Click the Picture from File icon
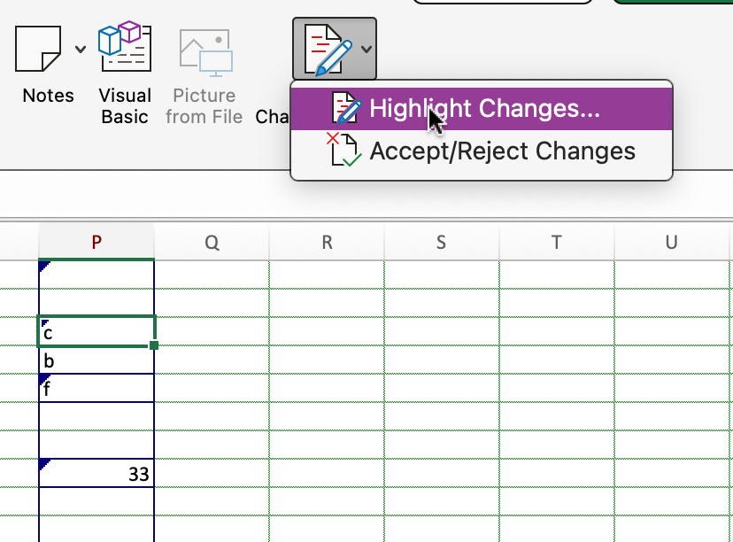 (x=205, y=53)
